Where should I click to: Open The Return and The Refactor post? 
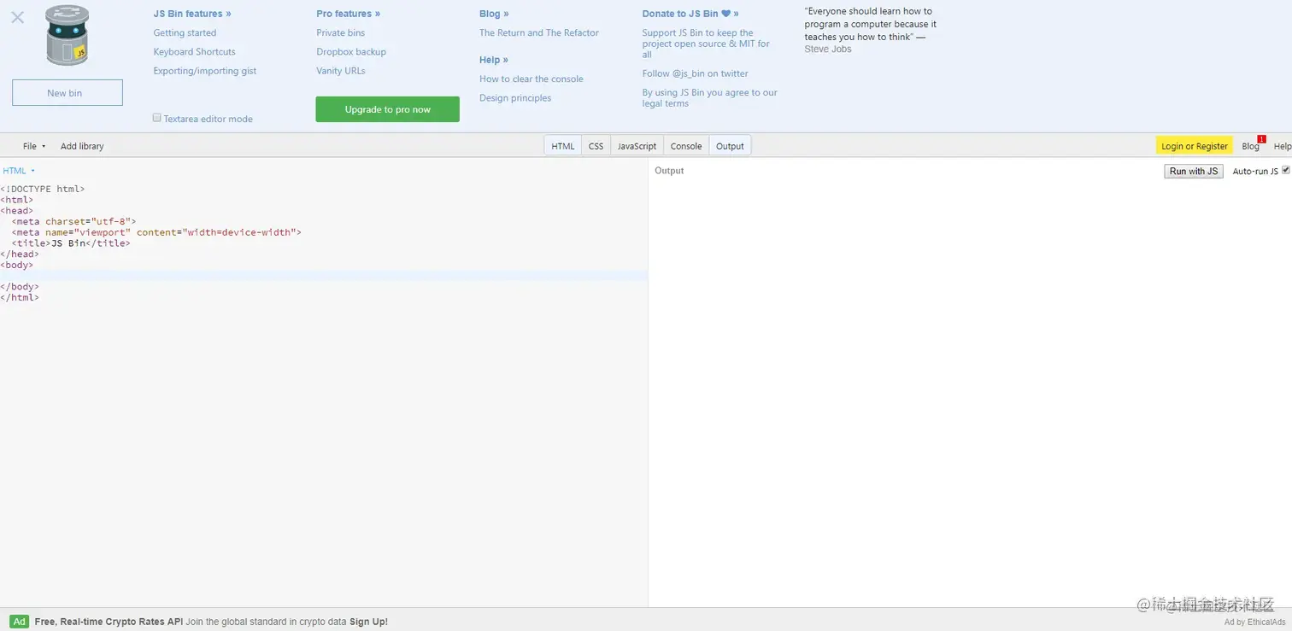pos(539,32)
